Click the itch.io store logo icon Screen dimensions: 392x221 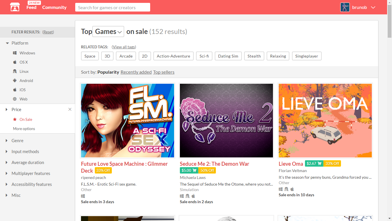pyautogui.click(x=15, y=7)
